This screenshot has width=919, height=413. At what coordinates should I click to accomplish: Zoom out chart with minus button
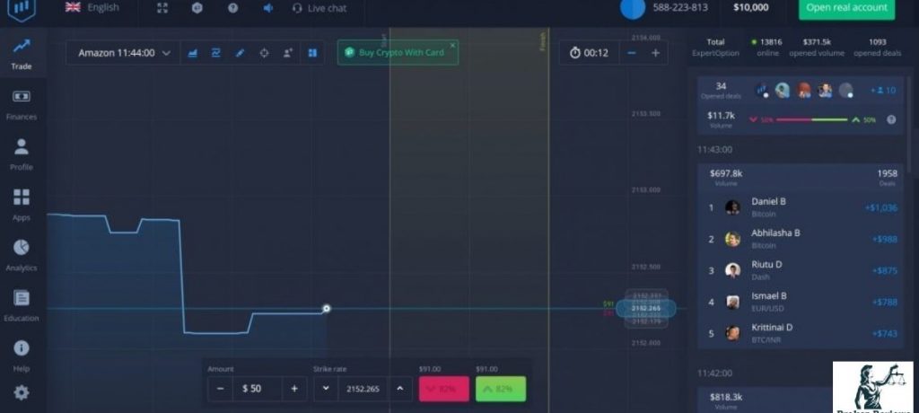click(631, 53)
